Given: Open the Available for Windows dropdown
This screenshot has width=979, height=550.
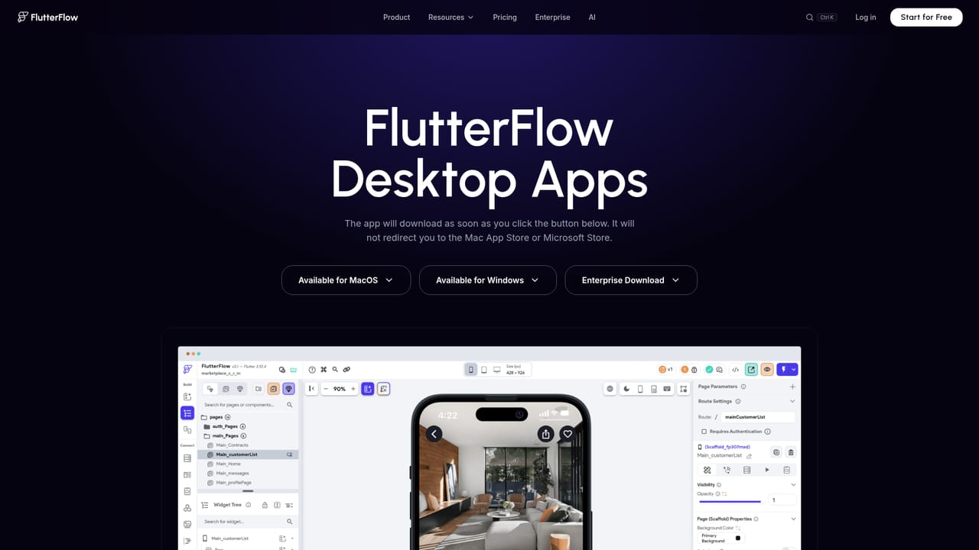Looking at the screenshot, I should coord(488,280).
